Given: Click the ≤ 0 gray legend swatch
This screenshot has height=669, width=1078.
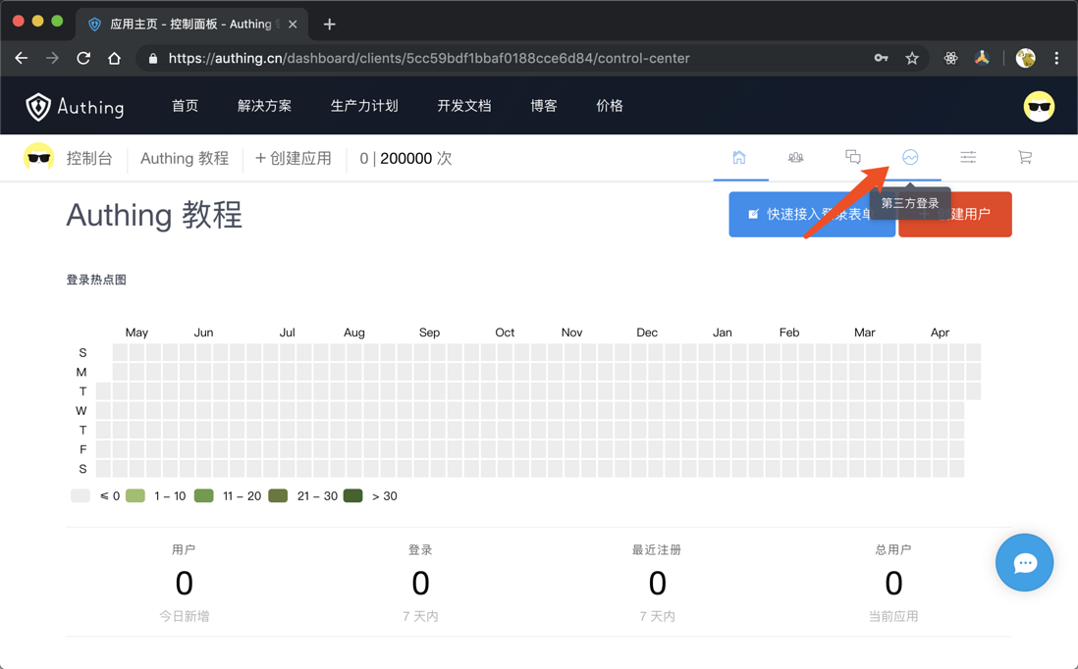Looking at the screenshot, I should [x=81, y=496].
